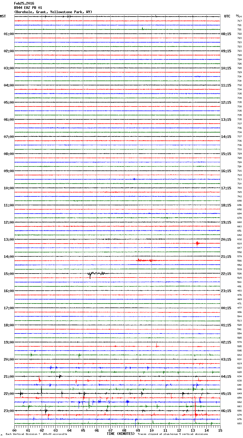Image resolution: width=243 pixels, height=438 pixels.
Task: Select the 16:00 MST time label
Action: tap(9, 291)
